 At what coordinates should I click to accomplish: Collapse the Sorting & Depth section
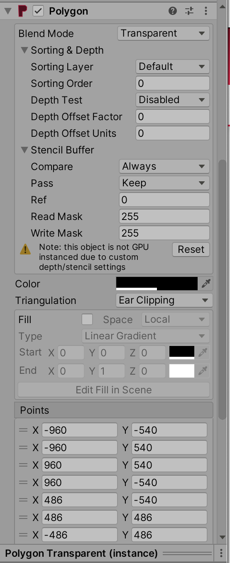[x=24, y=50]
